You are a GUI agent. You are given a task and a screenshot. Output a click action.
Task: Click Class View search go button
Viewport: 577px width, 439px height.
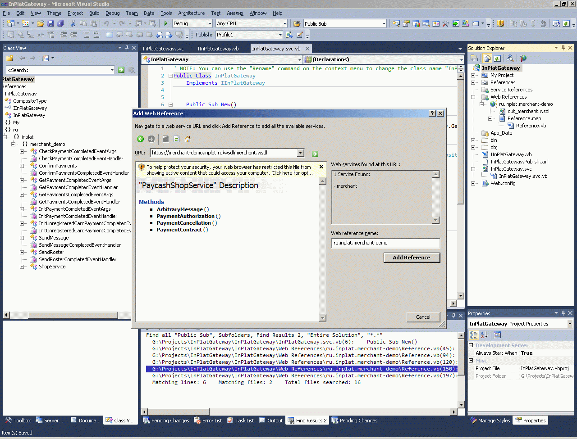(121, 70)
